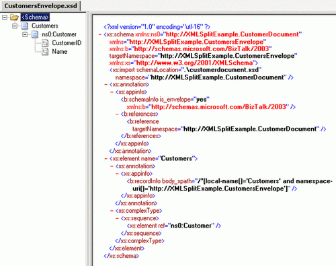Click the xs:element ref="ns0:Customer" line
The height and width of the screenshot is (266, 336).
click(174, 226)
